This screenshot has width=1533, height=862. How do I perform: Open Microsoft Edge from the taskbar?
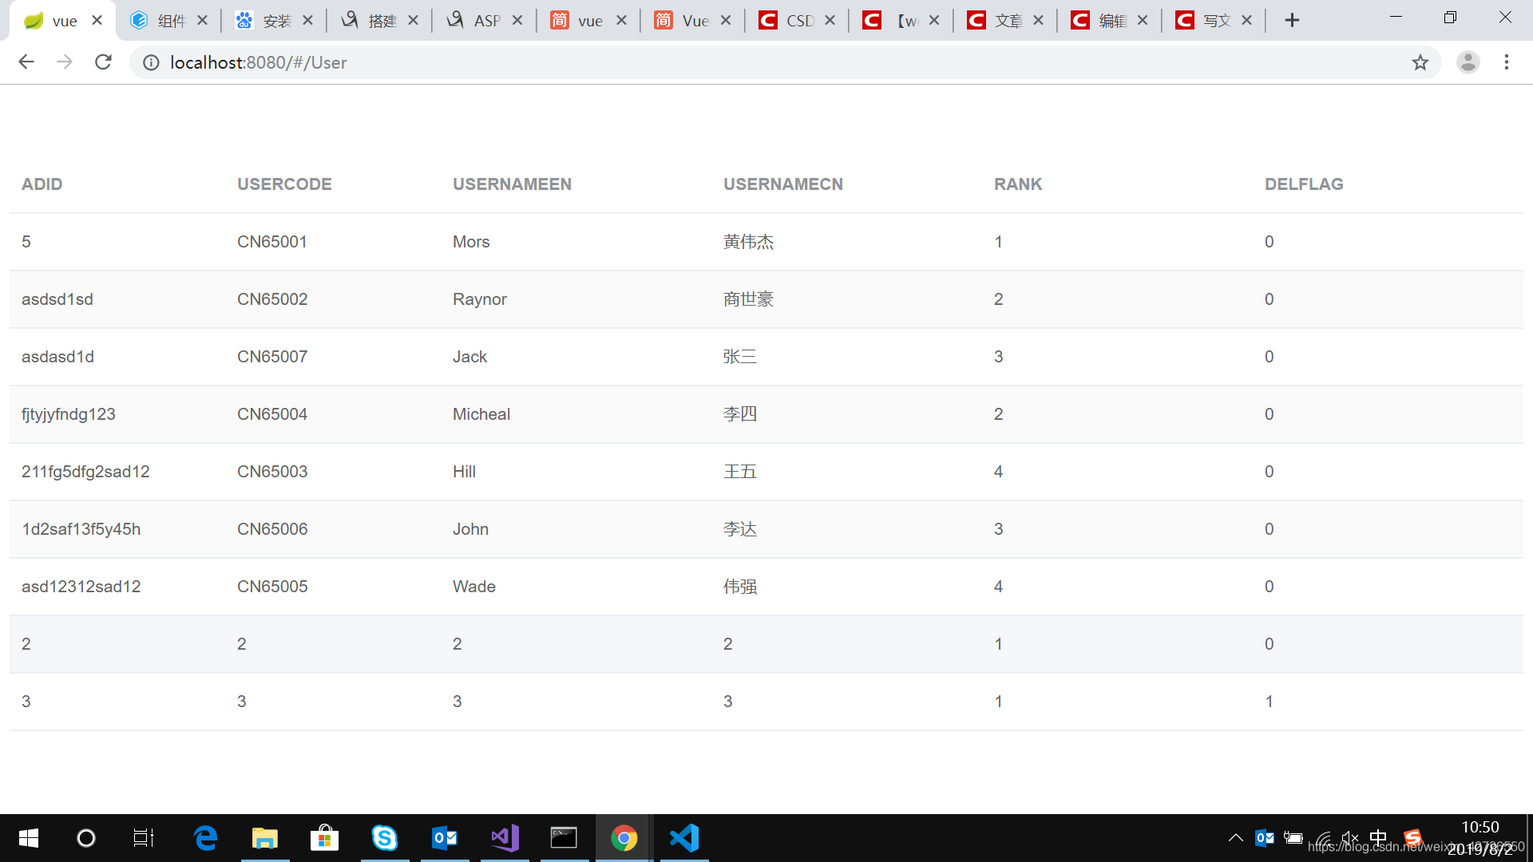coord(205,838)
